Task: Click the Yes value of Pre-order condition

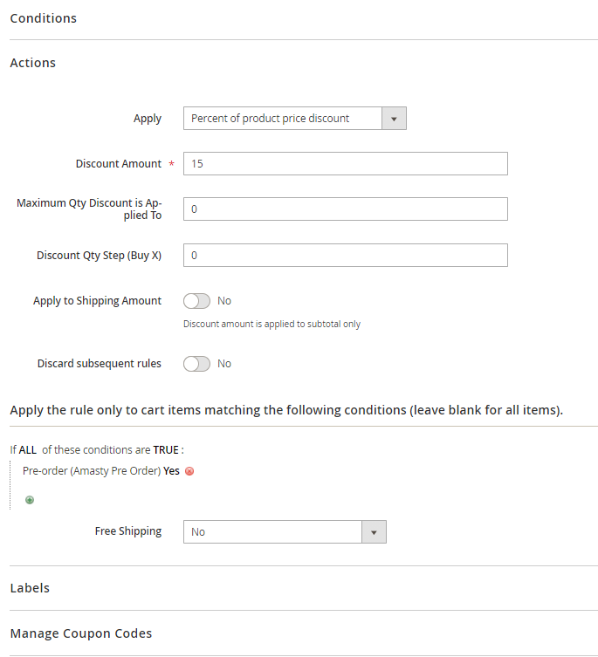Action: tap(172, 471)
